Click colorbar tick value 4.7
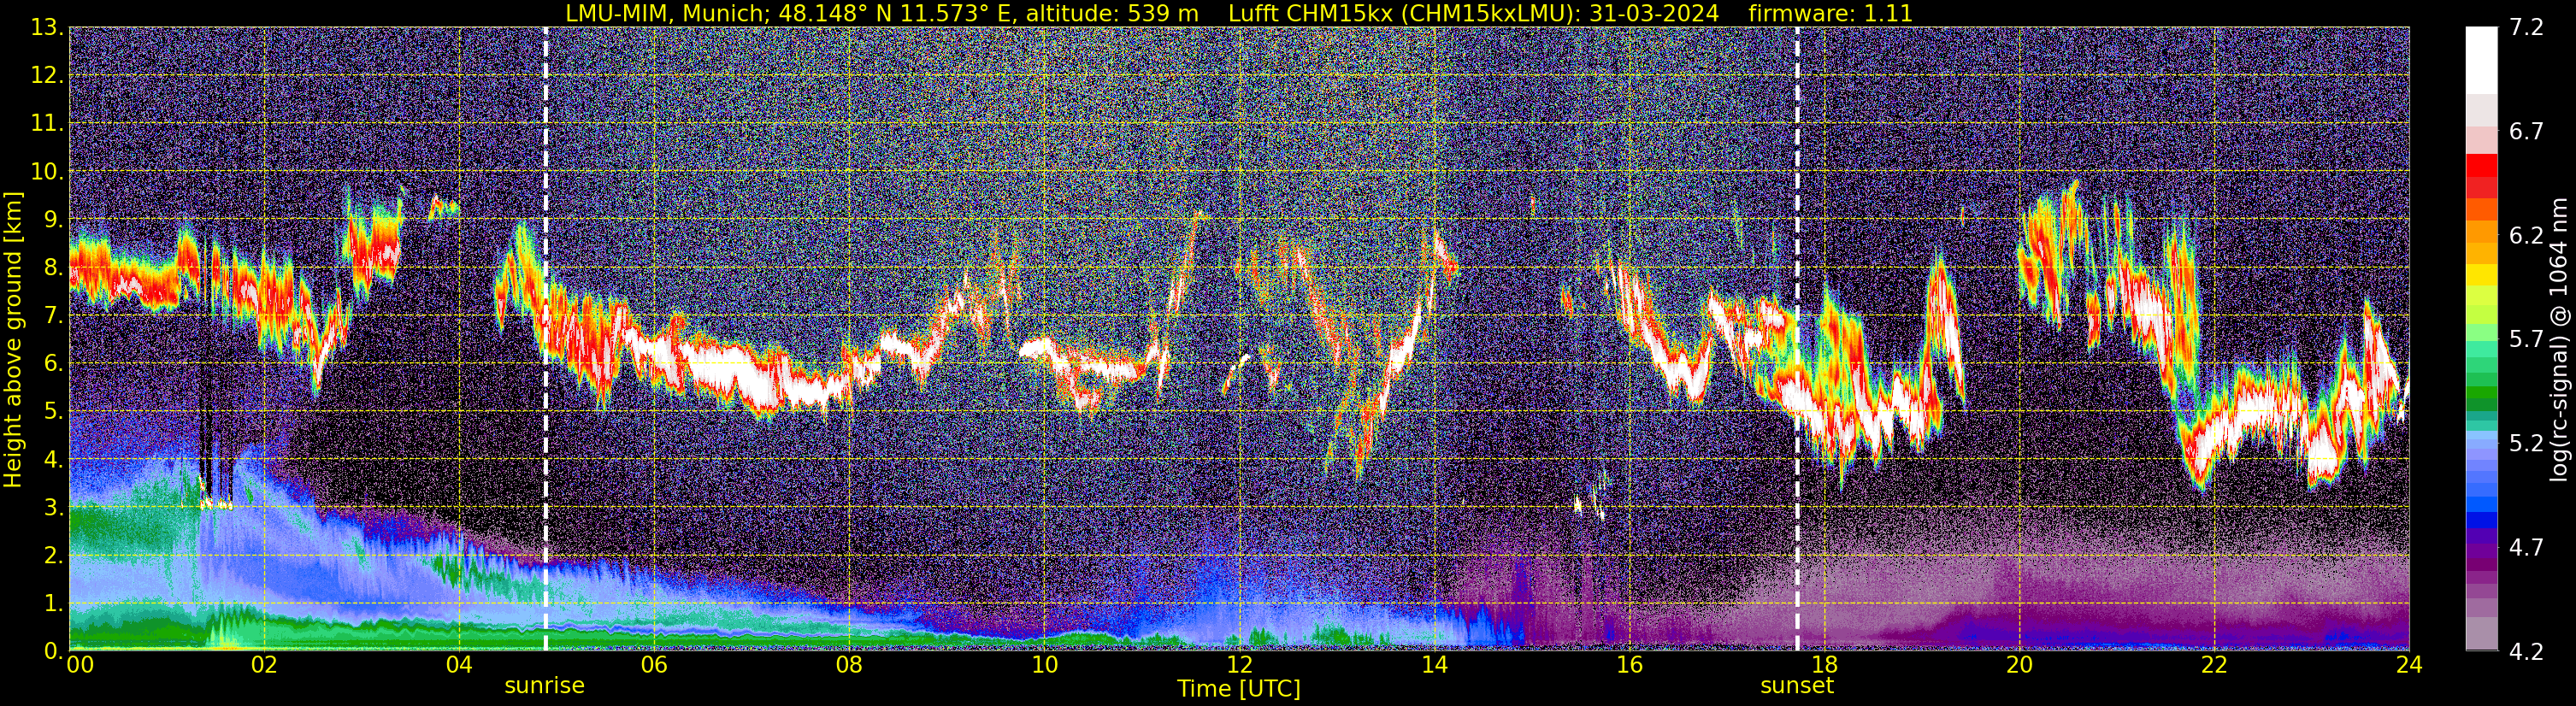The width and height of the screenshot is (2576, 706). coord(2526,548)
